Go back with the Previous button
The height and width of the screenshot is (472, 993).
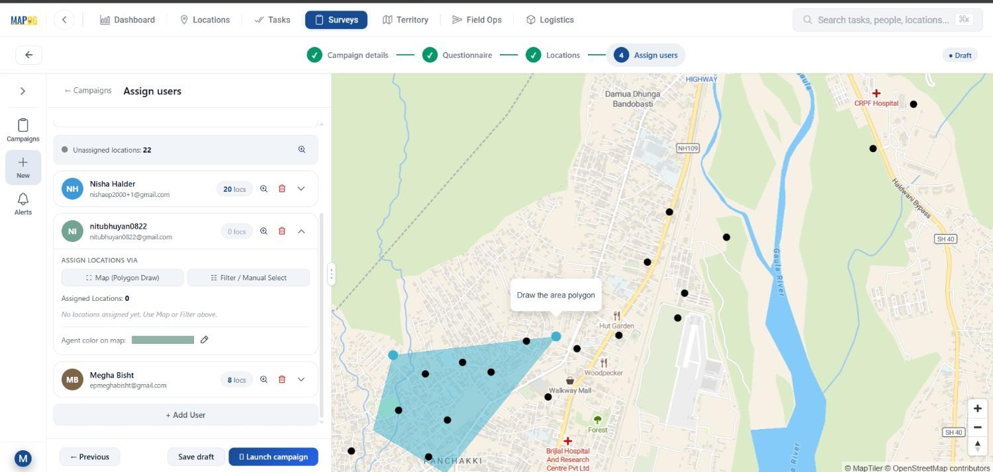(89, 457)
